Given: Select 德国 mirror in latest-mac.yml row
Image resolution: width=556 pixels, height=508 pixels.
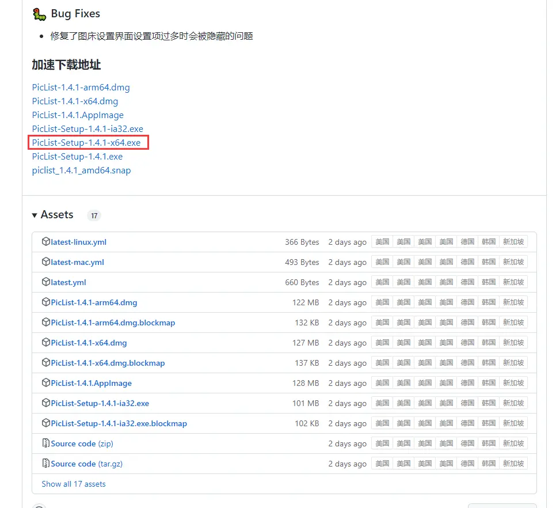Looking at the screenshot, I should 467,262.
